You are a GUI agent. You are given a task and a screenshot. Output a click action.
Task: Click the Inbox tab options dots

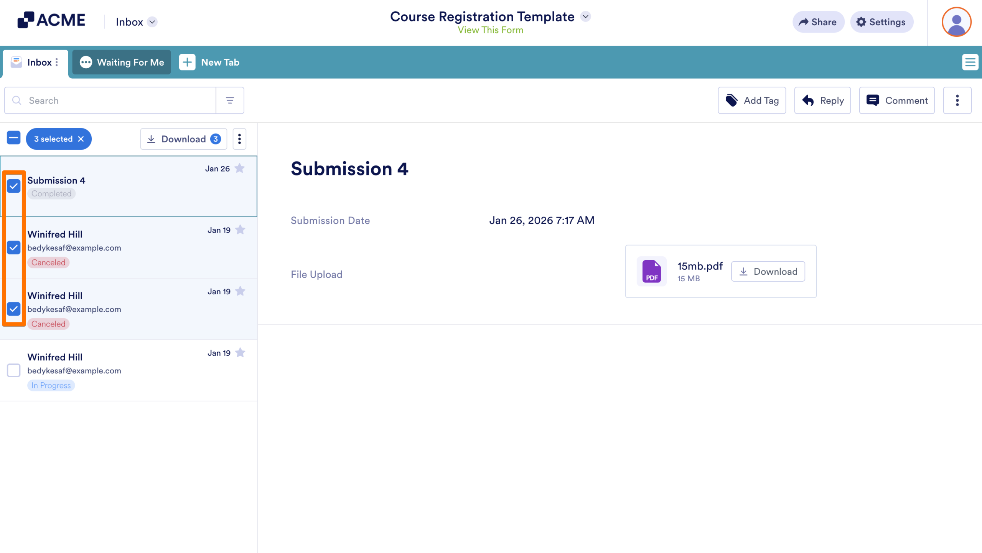pyautogui.click(x=57, y=62)
